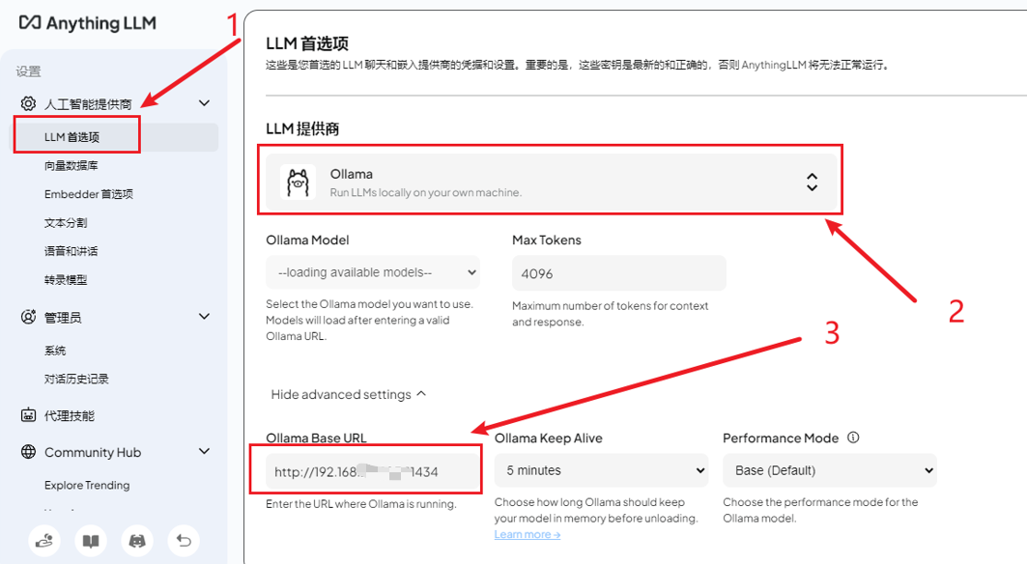Click the support hand icon in footer
Image resolution: width=1027 pixels, height=564 pixels.
tap(44, 541)
